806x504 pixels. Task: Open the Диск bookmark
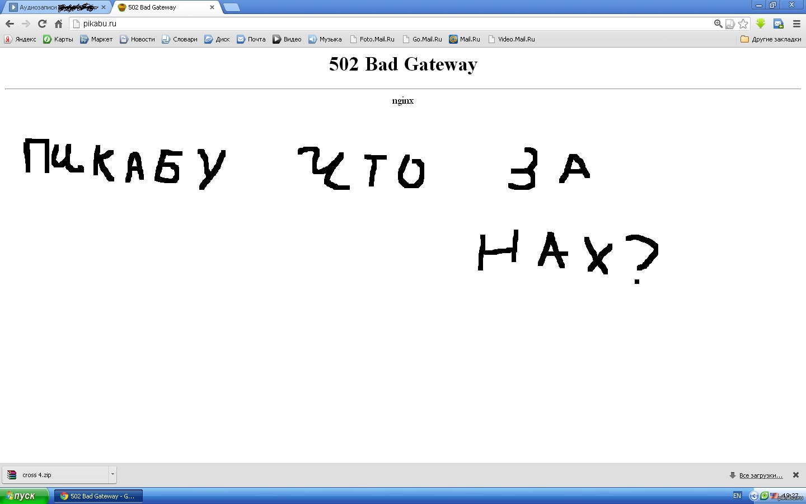[x=217, y=39]
